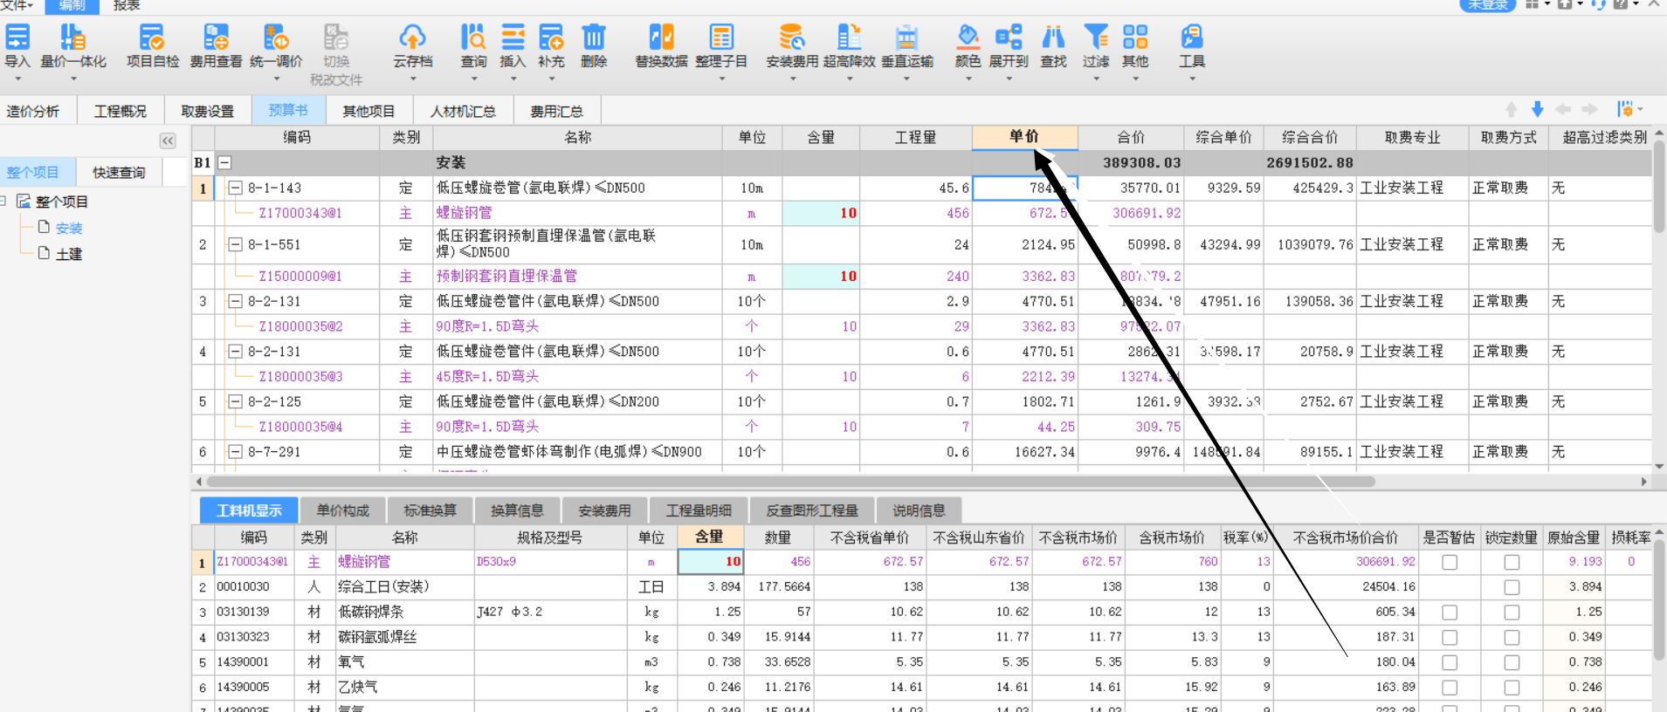Click the column settings gear icon
This screenshot has height=712, width=1667.
pos(1626,109)
